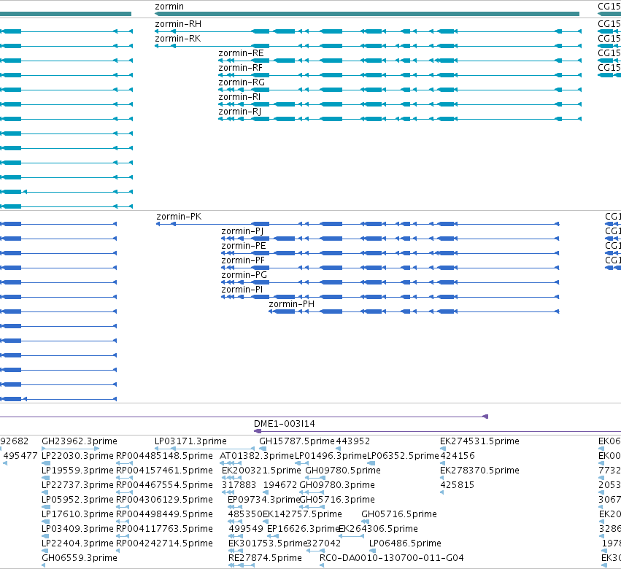The width and height of the screenshot is (621, 569).
Task: Click the LP05952.3prime EST label
Action: [77, 500]
